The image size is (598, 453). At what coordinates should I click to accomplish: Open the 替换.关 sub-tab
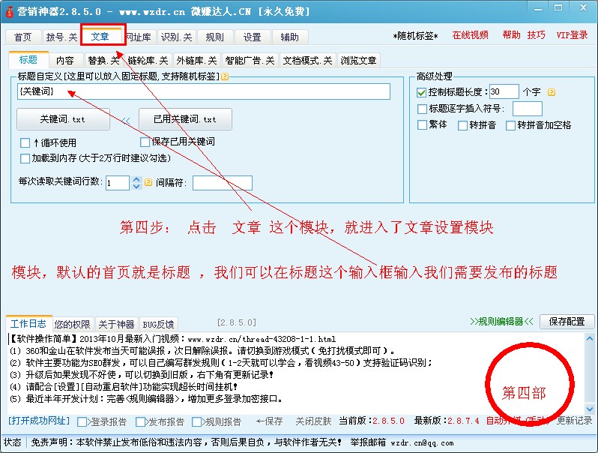[x=103, y=60]
